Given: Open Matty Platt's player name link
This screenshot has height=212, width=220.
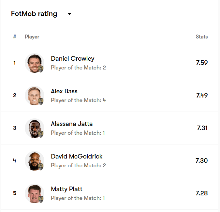Looking at the screenshot, I should pyautogui.click(x=66, y=189).
